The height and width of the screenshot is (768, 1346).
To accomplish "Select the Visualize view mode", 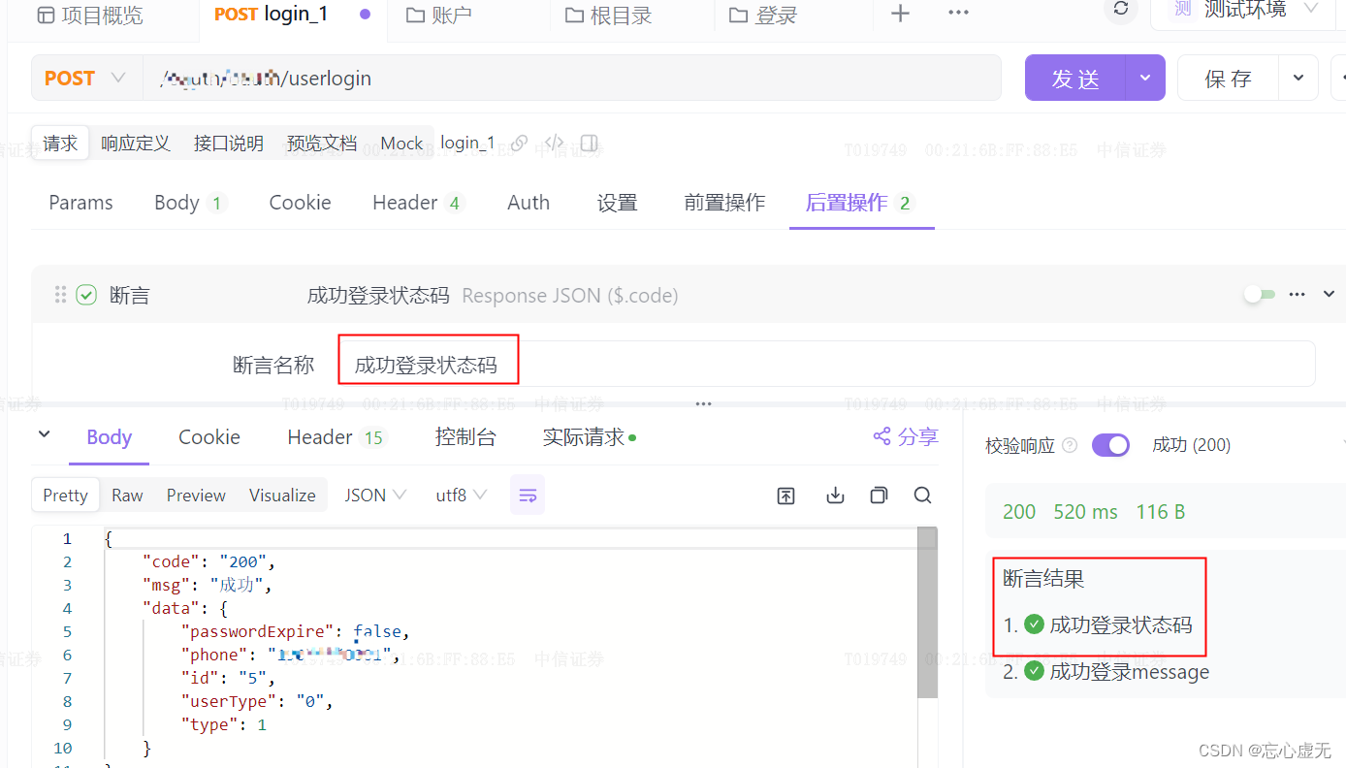I will tap(282, 496).
